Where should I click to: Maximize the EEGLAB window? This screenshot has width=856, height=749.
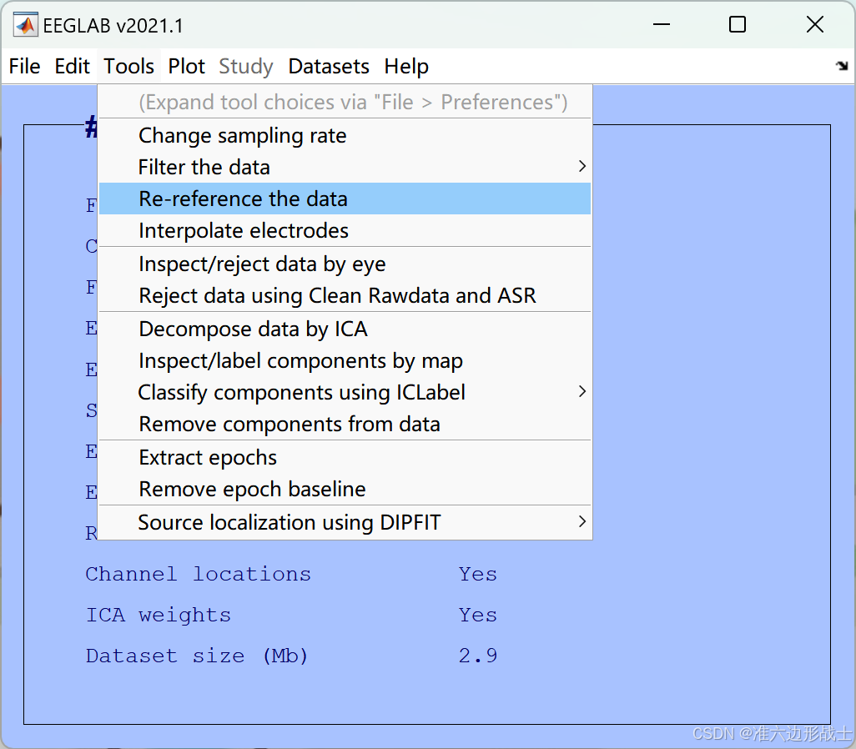pos(738,24)
